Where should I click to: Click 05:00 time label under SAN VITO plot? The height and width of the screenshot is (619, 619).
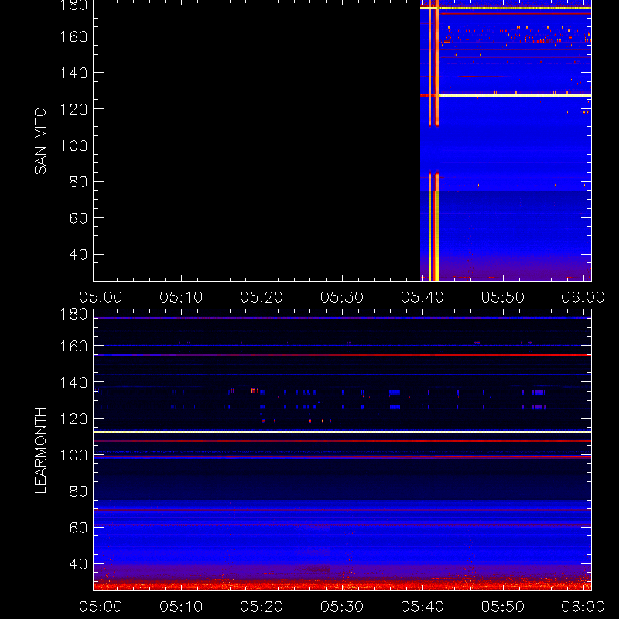pyautogui.click(x=101, y=297)
